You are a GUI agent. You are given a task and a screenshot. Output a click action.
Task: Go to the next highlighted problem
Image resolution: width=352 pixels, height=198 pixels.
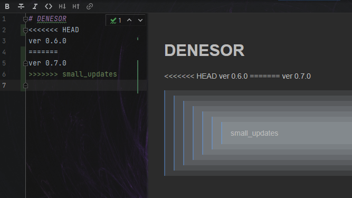pos(140,20)
